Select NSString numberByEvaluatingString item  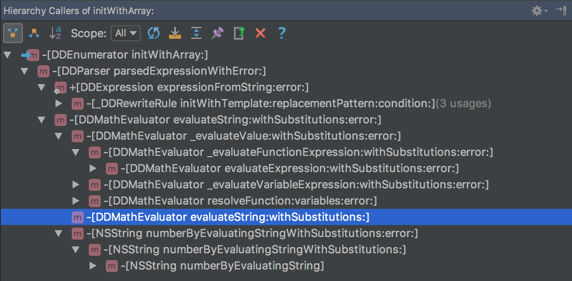(222, 266)
